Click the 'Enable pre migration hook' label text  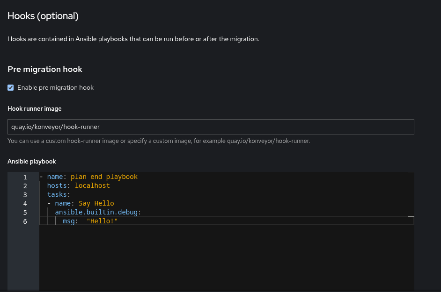[55, 87]
